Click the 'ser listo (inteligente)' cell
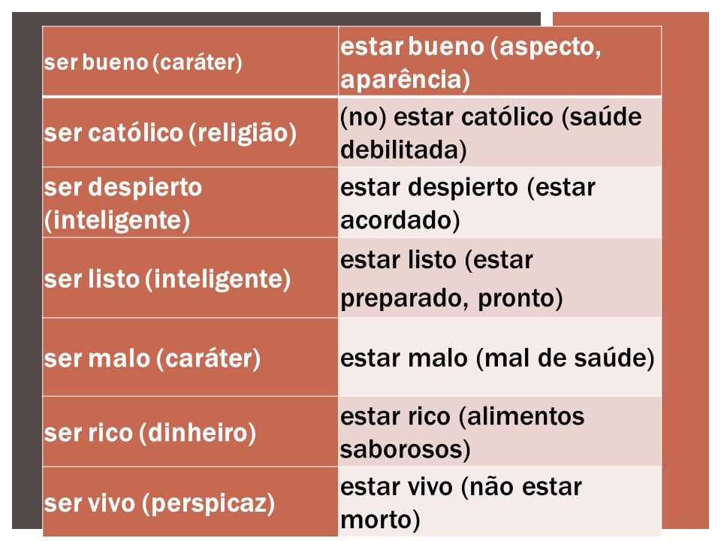Screen dimensions: 721x541 (x=190, y=278)
